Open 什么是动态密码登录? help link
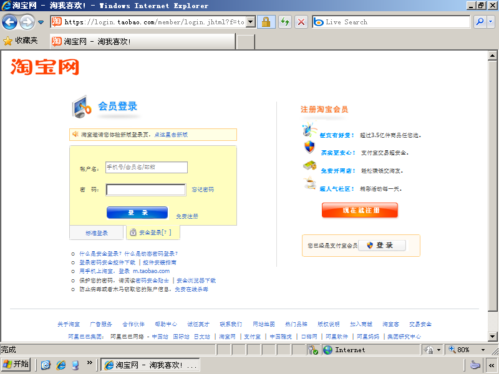 [x=151, y=254]
